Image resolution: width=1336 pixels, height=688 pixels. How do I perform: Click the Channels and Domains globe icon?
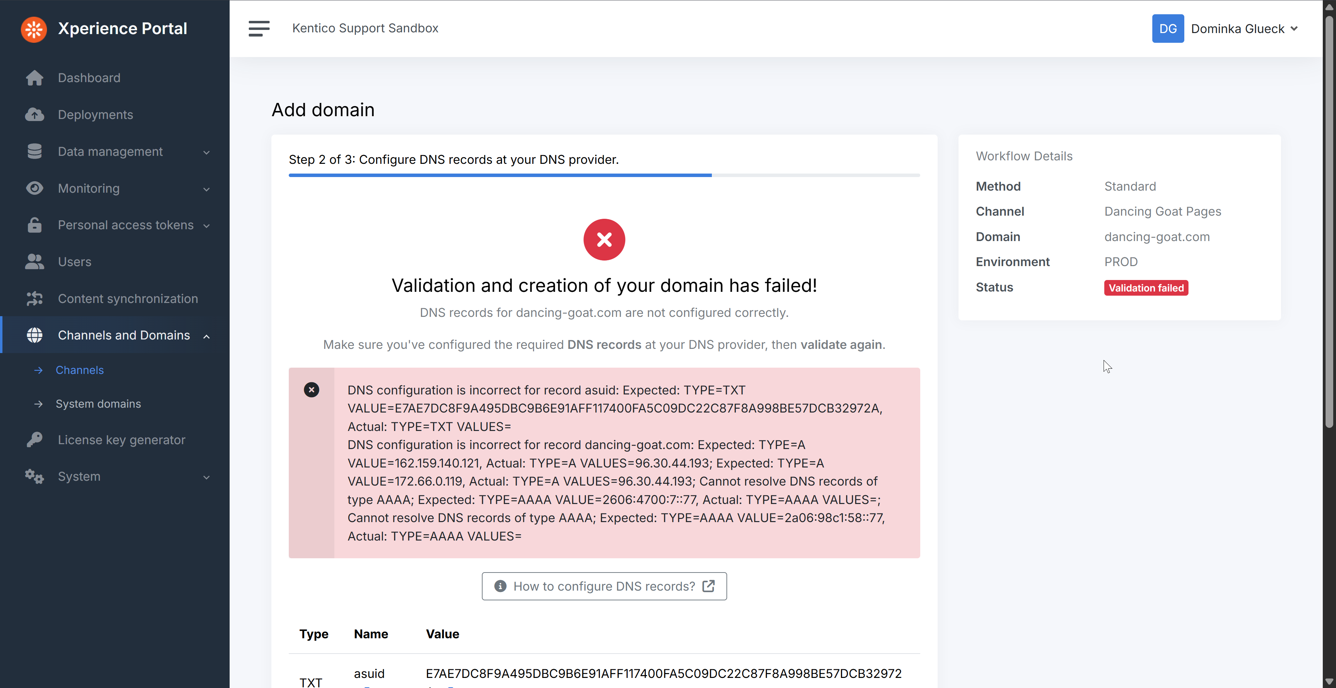pos(35,335)
